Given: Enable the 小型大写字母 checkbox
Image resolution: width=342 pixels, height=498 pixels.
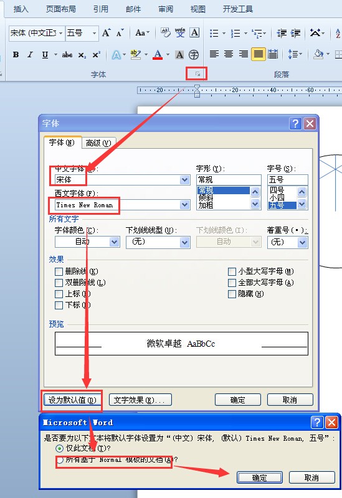Looking at the screenshot, I should [232, 271].
